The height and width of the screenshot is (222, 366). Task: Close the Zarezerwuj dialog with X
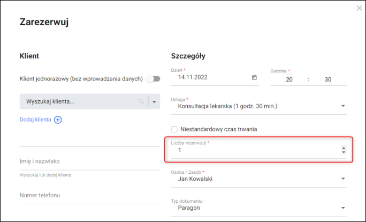[360, 8]
